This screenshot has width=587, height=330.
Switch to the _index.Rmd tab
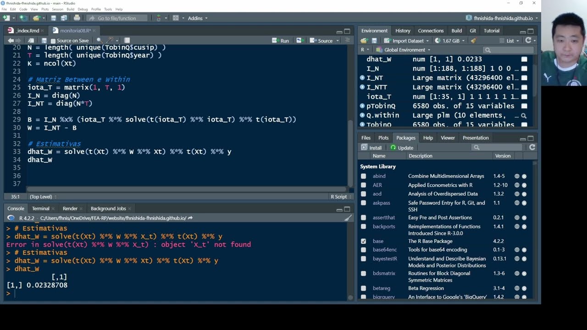(x=27, y=31)
